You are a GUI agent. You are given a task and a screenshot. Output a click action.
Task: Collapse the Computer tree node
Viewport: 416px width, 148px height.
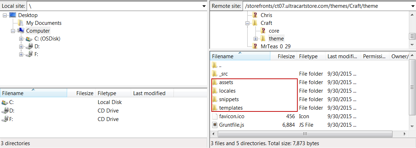(x=13, y=31)
